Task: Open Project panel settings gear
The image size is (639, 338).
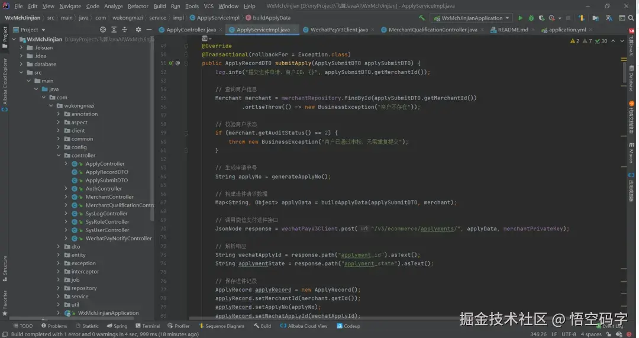Action: tap(138, 30)
